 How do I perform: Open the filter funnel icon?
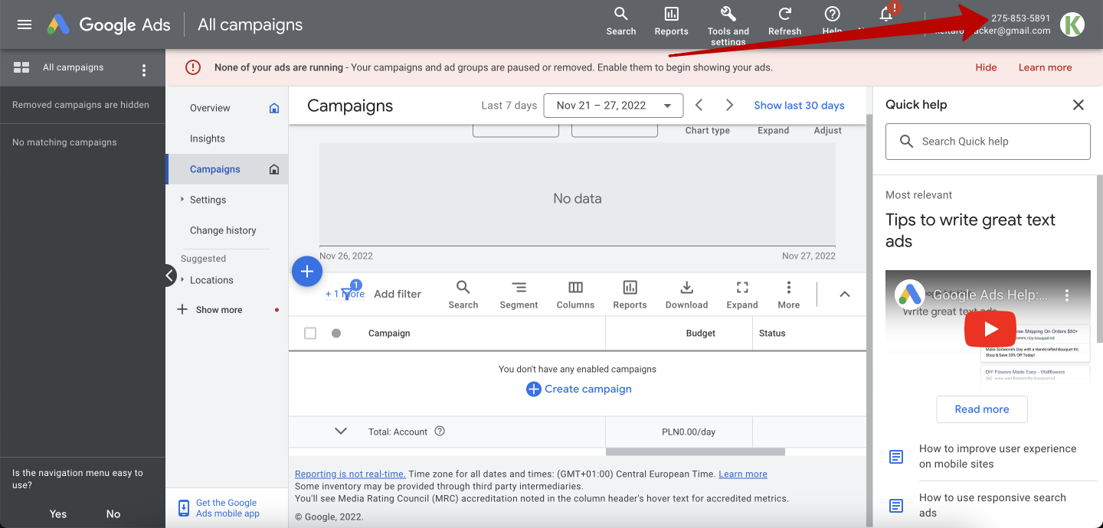pos(349,292)
